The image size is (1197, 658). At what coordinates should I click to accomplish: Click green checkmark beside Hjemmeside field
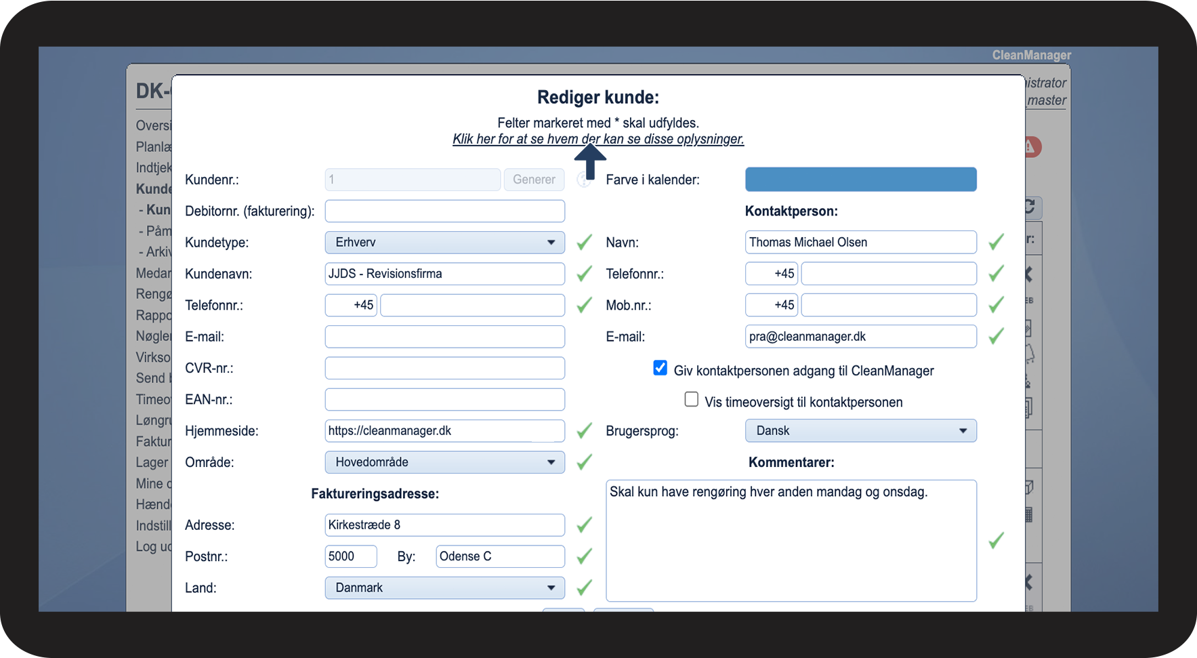click(x=584, y=430)
